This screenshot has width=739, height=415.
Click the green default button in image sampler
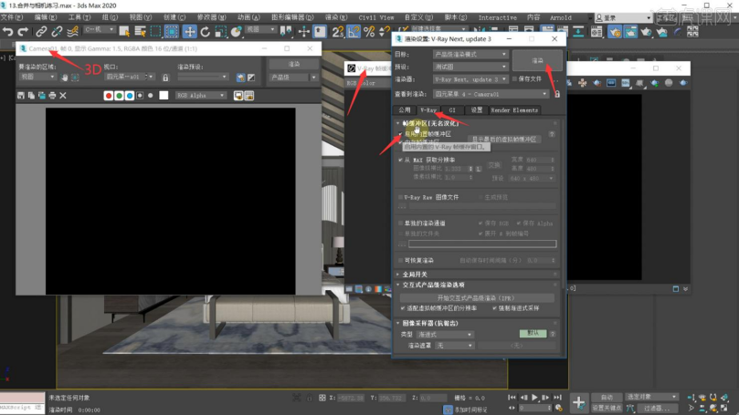pos(533,333)
